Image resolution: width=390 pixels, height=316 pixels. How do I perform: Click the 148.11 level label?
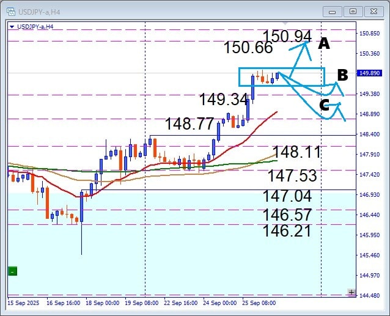pyautogui.click(x=296, y=152)
